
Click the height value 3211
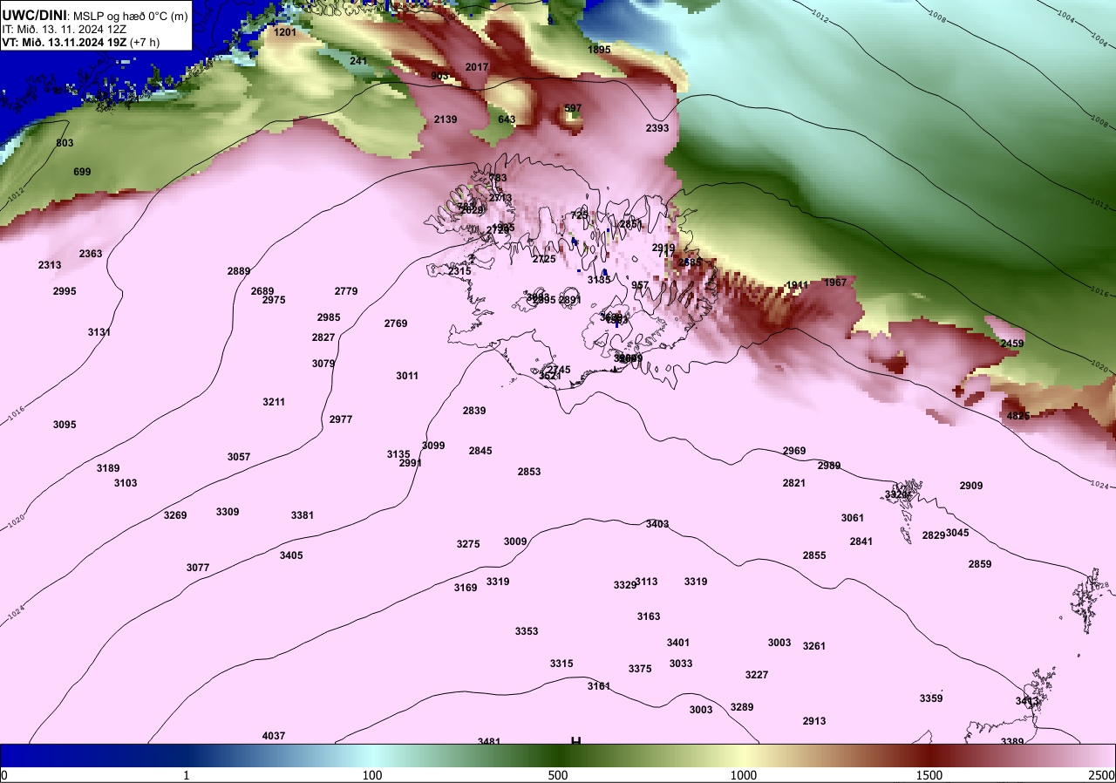[x=274, y=402]
